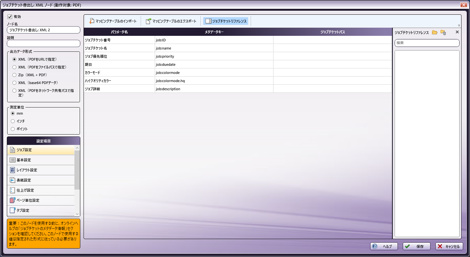Click the 説明 input field
Viewport: 470px width, 257px height.
point(43,43)
